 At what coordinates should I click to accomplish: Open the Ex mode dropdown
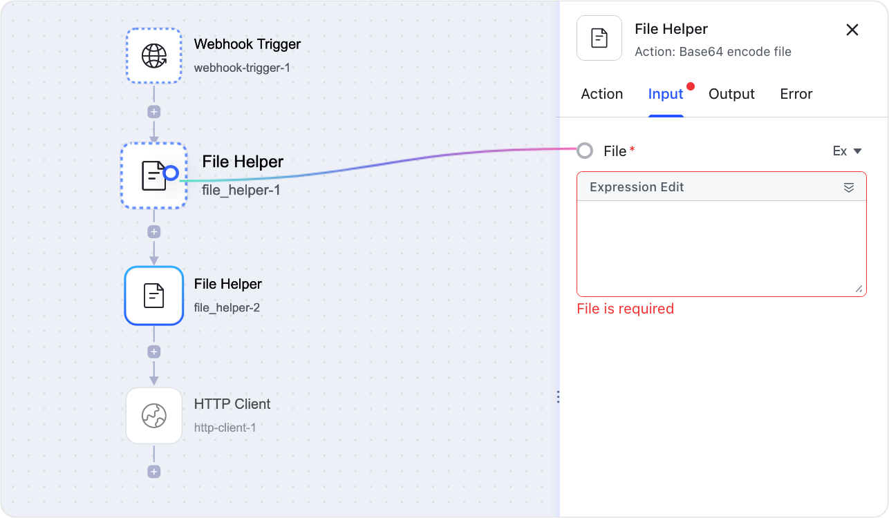[847, 151]
